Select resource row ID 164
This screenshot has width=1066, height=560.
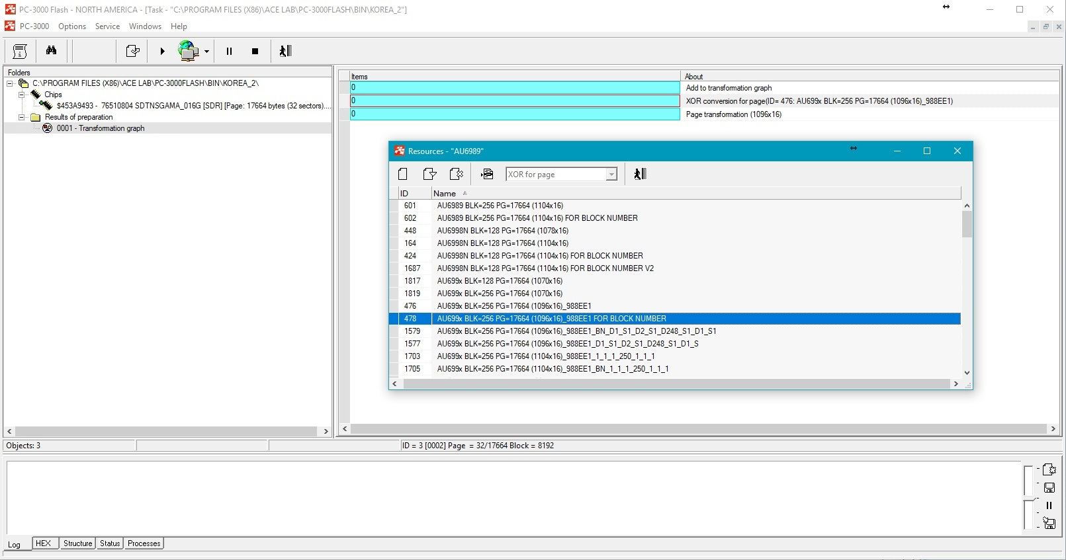coord(675,243)
